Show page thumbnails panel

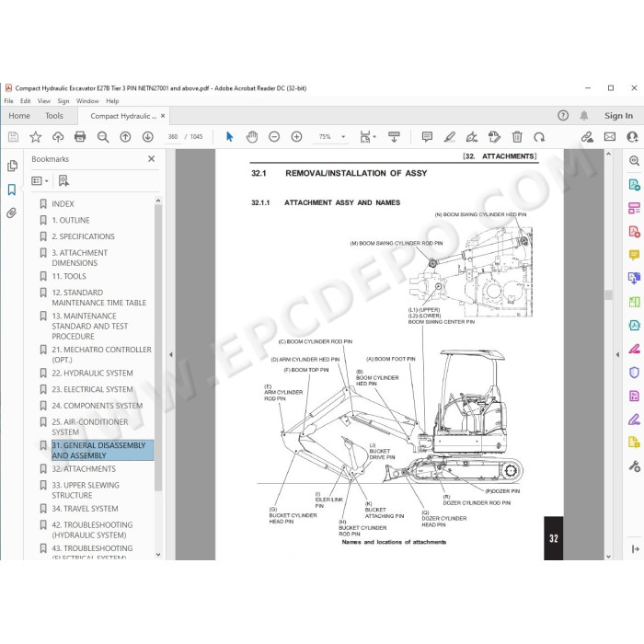coord(12,166)
